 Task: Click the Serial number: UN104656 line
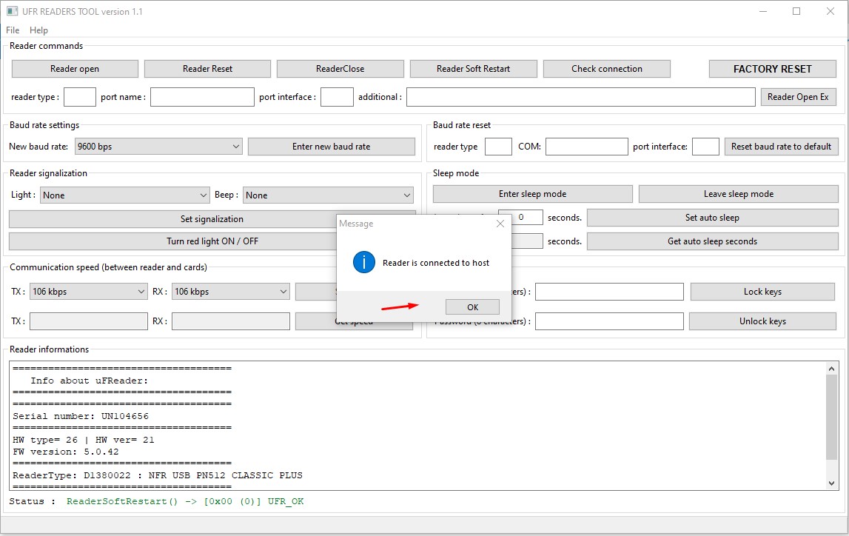click(x=81, y=416)
